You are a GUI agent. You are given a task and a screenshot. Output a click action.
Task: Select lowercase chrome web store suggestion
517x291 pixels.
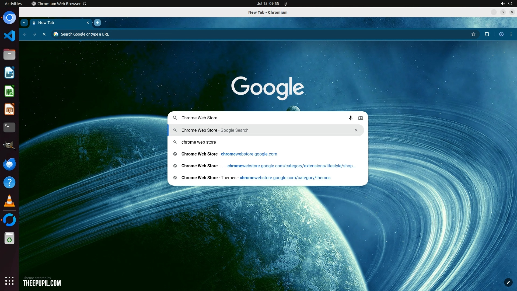coord(199,142)
